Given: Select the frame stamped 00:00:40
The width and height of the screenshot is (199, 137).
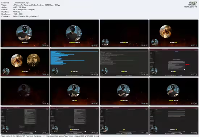Looking at the screenshot, I should click(x=75, y=91).
